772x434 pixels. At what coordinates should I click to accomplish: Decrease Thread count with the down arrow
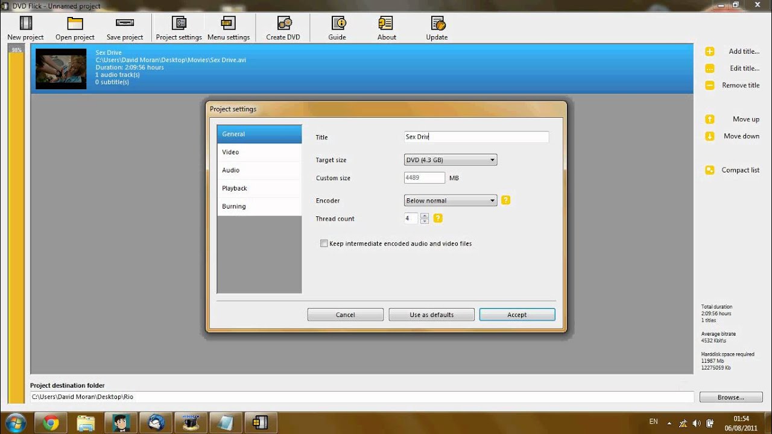[x=425, y=221]
